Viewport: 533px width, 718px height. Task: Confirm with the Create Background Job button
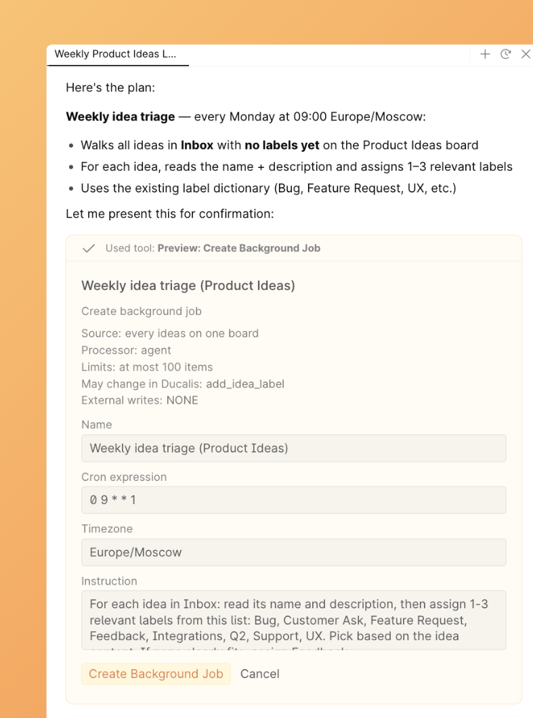(x=156, y=673)
